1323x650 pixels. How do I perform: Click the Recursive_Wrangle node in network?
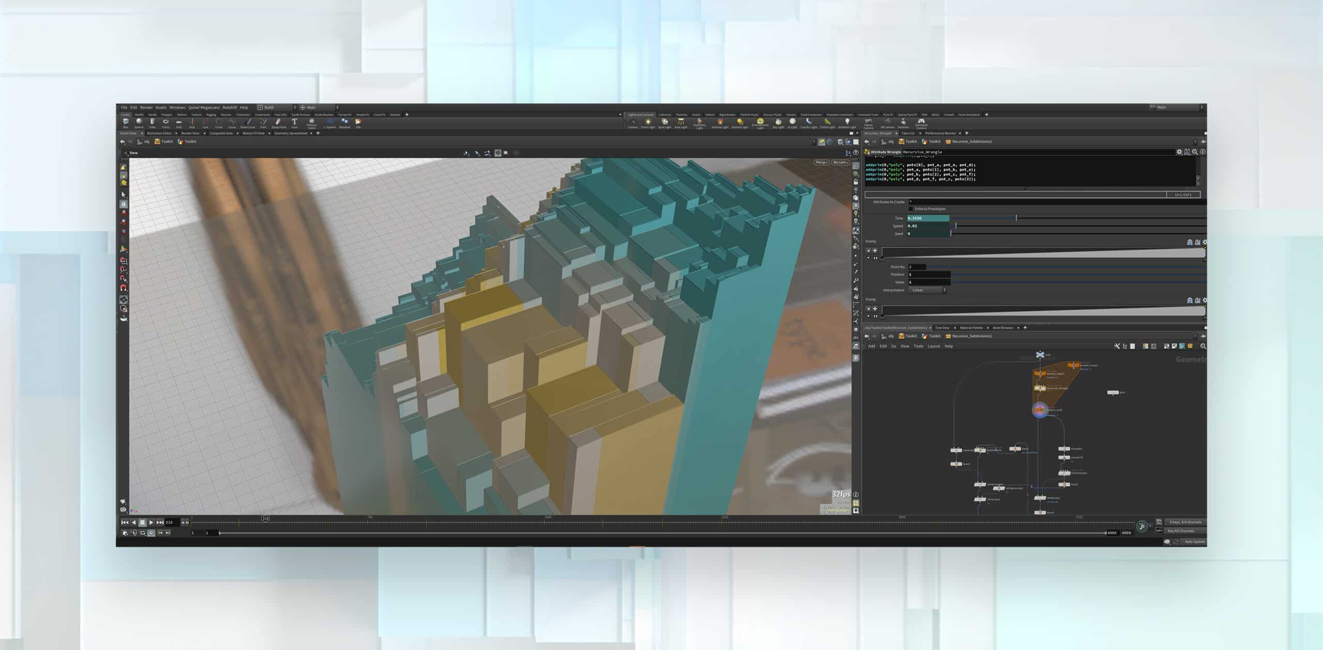click(x=1040, y=388)
